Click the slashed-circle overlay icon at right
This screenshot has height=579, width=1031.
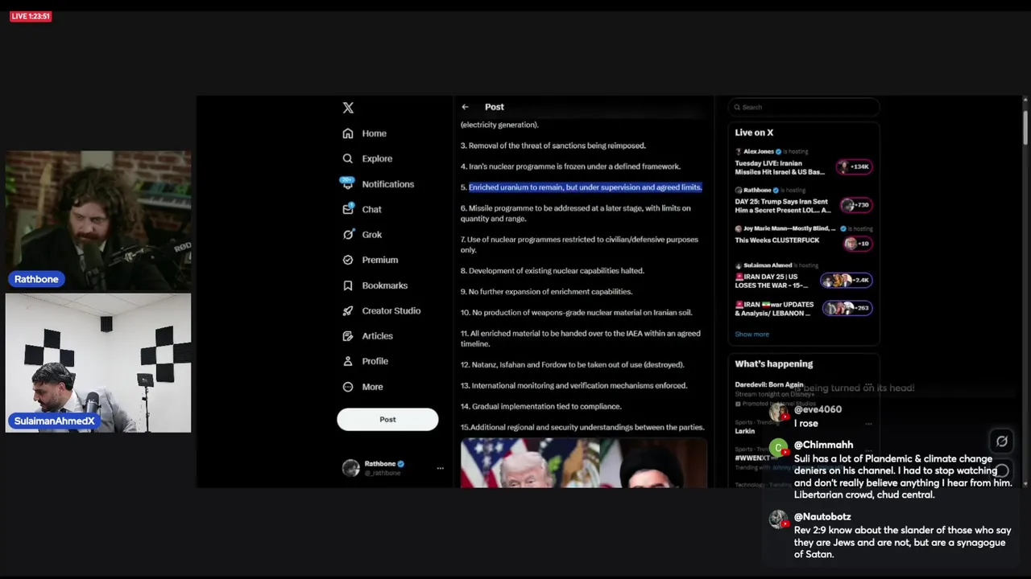point(1002,441)
